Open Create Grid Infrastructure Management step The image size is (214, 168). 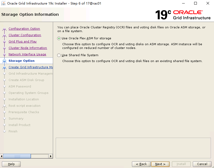(x=31, y=67)
